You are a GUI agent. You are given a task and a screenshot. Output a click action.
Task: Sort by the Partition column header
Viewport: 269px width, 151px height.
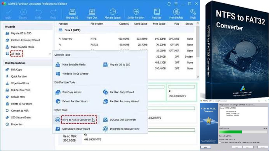[63, 24]
